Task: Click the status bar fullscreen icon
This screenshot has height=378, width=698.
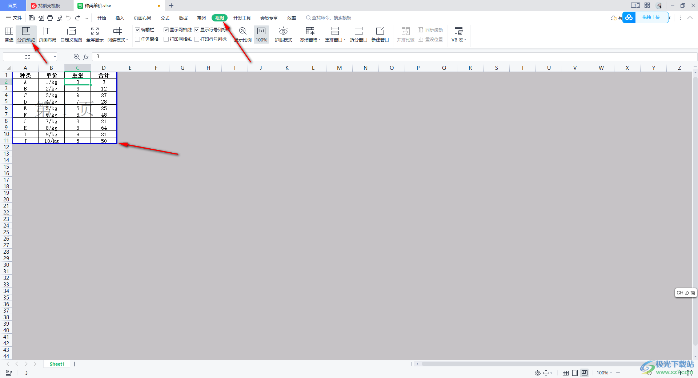Action: tap(690, 373)
